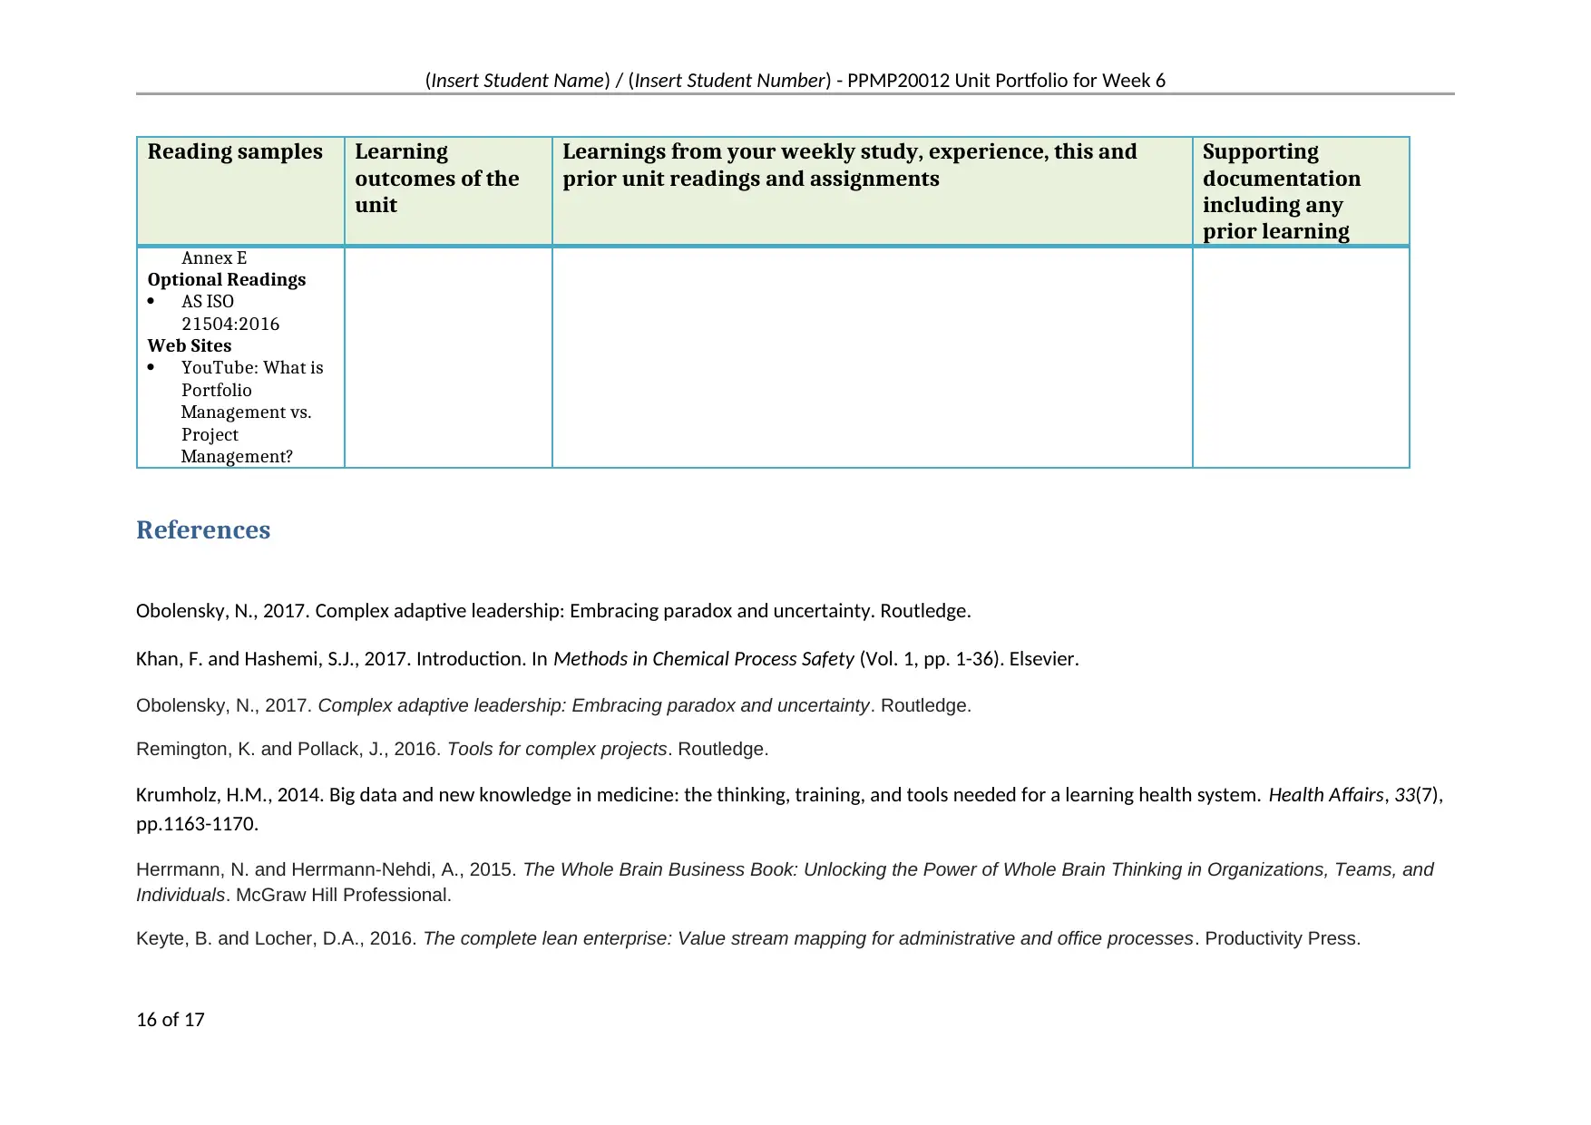The width and height of the screenshot is (1591, 1125).
Task: Click the Herrmann Whole Brain Business Book reference
Action: coord(785,882)
